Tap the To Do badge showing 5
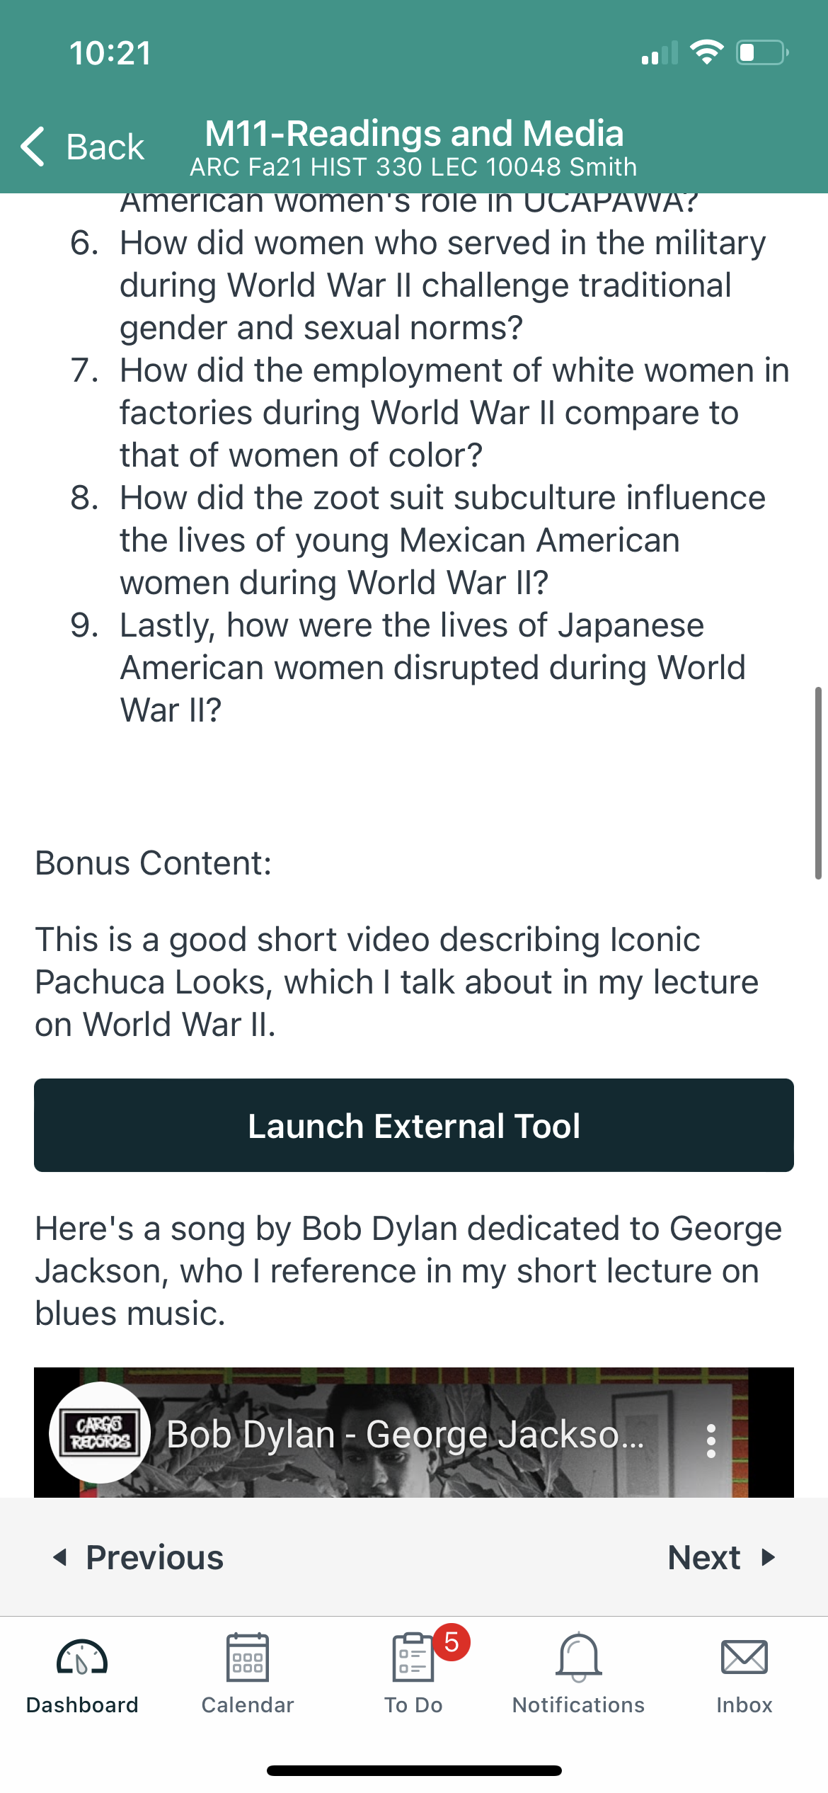The height and width of the screenshot is (1793, 828). (452, 1643)
